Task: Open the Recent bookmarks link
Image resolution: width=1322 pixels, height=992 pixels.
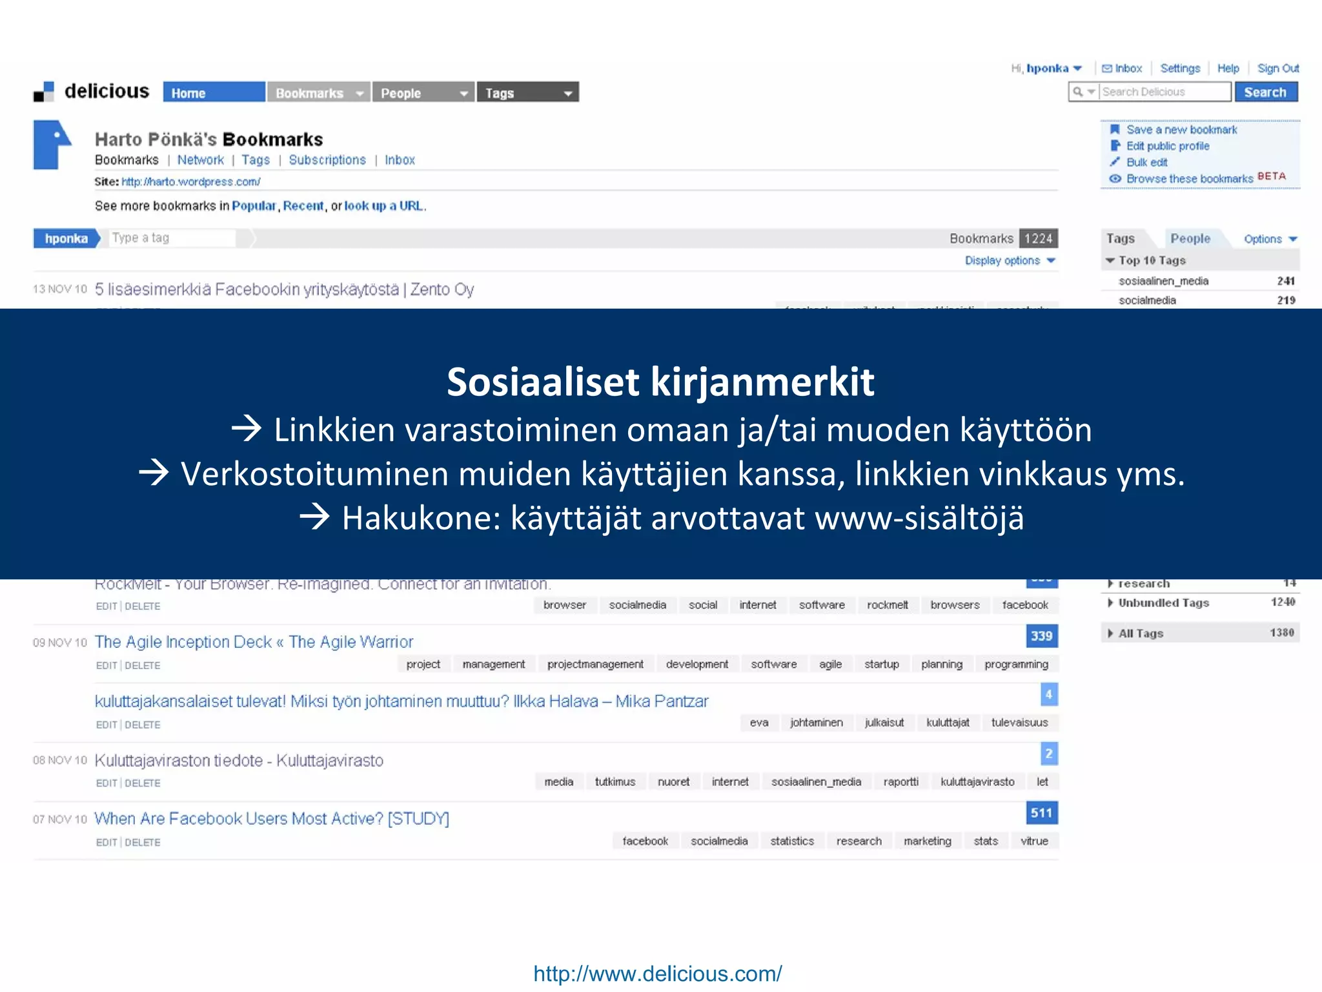Action: [x=303, y=206]
